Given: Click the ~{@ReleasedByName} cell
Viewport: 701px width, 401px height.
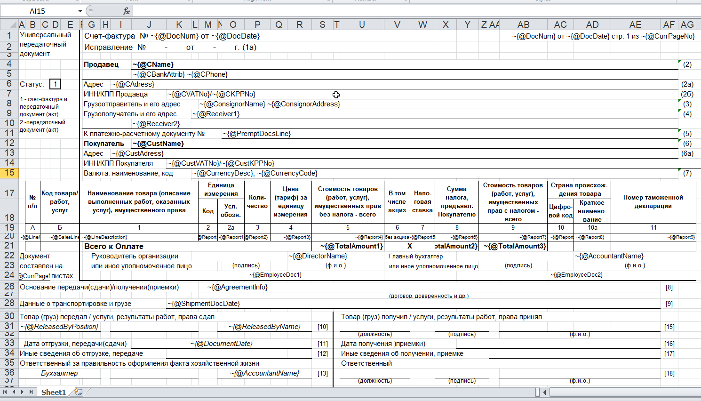Looking at the screenshot, I should point(264,327).
